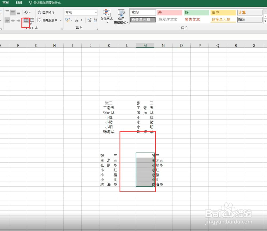Click the centered cell 王老五 in column K
Screen dimensions: 267x231
pos(109,108)
